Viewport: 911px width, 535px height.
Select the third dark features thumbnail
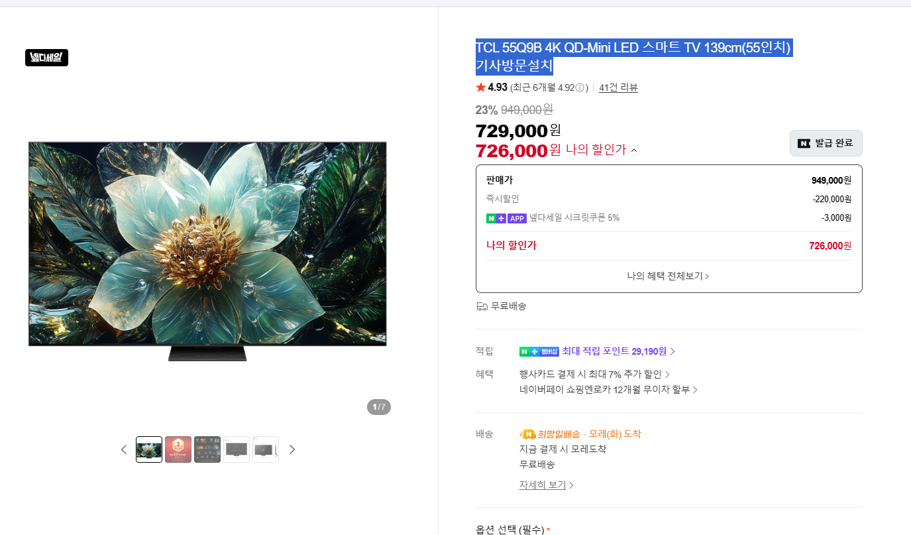[207, 449]
